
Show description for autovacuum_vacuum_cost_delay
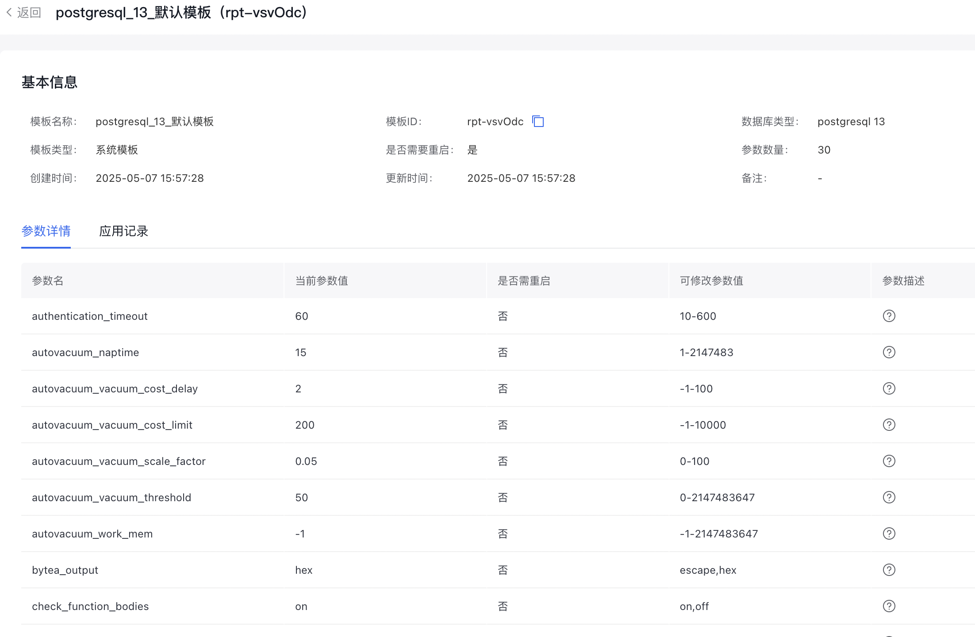point(889,388)
